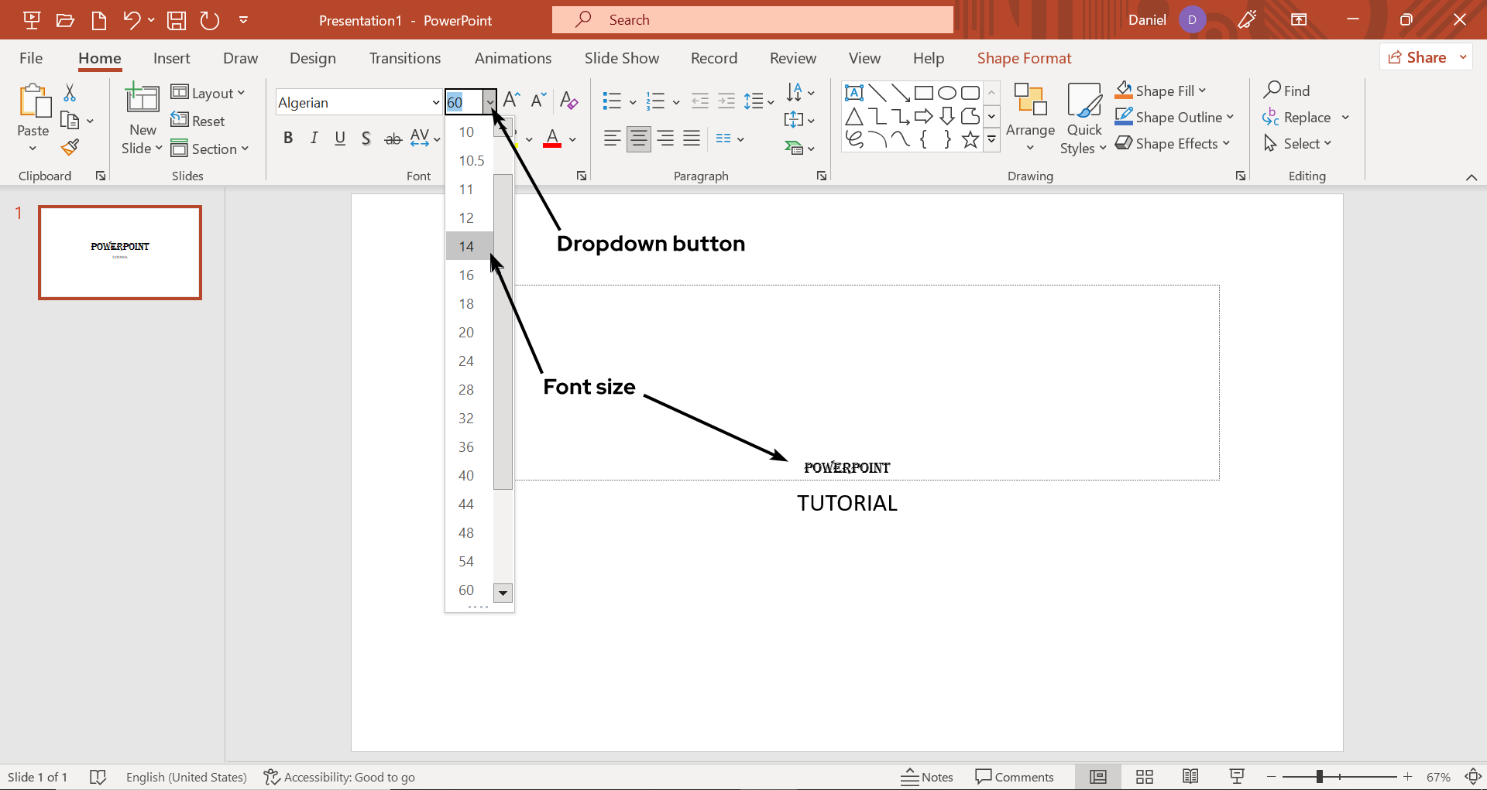This screenshot has width=1487, height=790.
Task: Open the Shape Fill dropdown
Action: [1202, 91]
